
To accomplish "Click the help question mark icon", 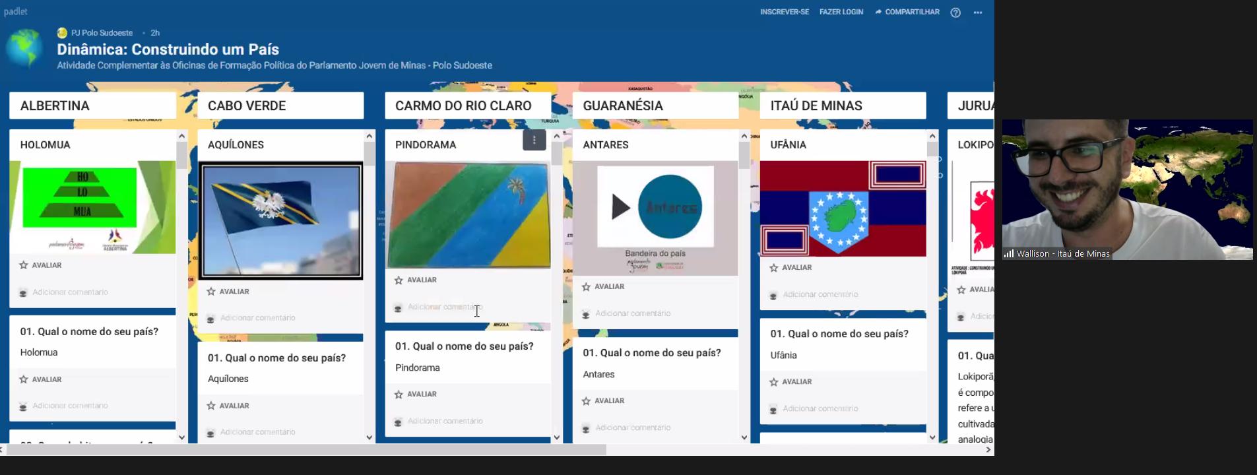I will click(x=955, y=13).
